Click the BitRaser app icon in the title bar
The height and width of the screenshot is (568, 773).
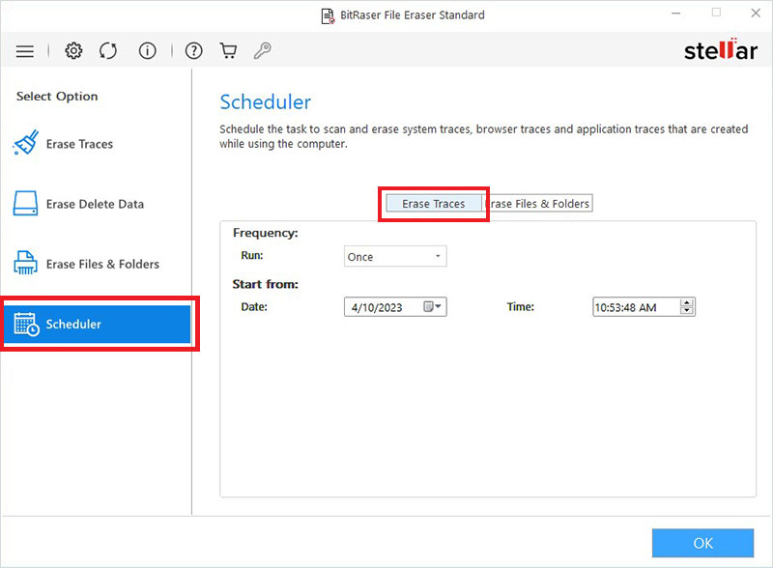click(x=328, y=15)
